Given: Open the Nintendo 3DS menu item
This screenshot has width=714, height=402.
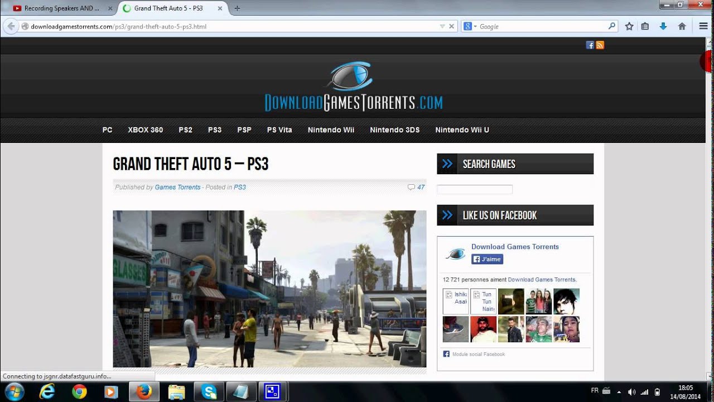Looking at the screenshot, I should [395, 130].
